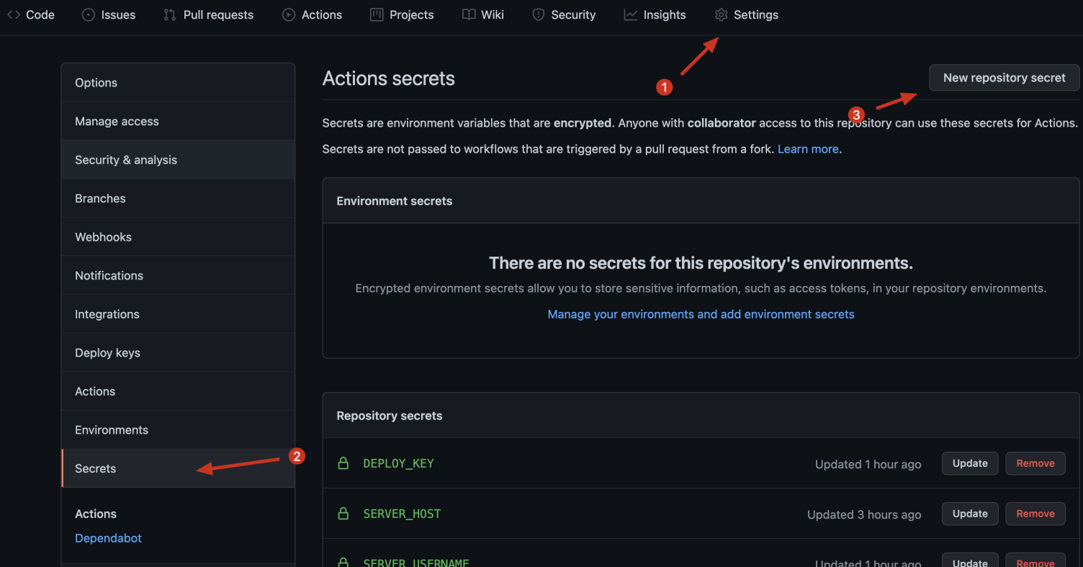Click the Repository secrets header
Image resolution: width=1083 pixels, height=567 pixels.
(x=390, y=416)
